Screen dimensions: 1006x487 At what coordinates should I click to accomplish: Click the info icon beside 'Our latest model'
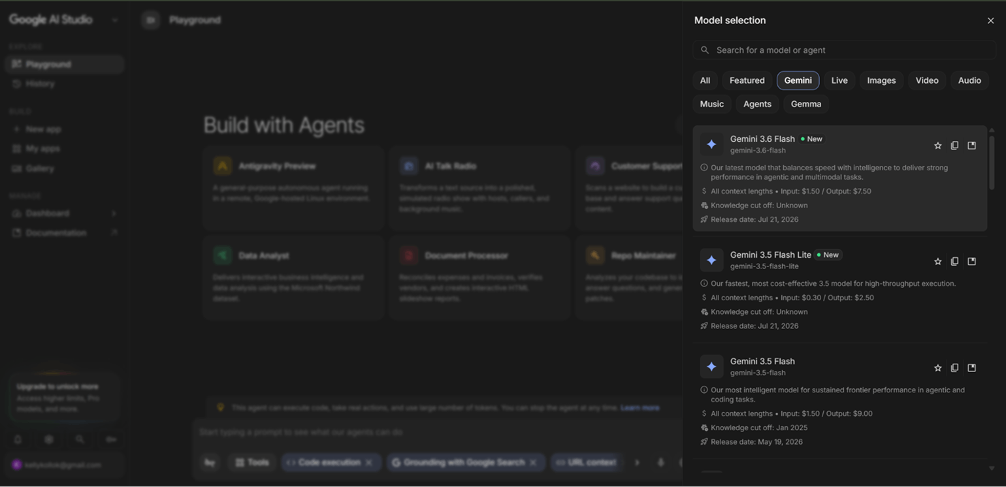point(704,168)
